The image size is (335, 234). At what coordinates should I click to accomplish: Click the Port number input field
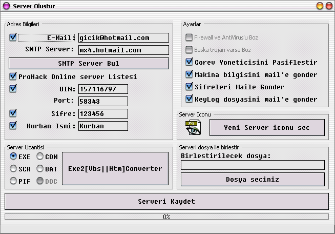(103, 102)
